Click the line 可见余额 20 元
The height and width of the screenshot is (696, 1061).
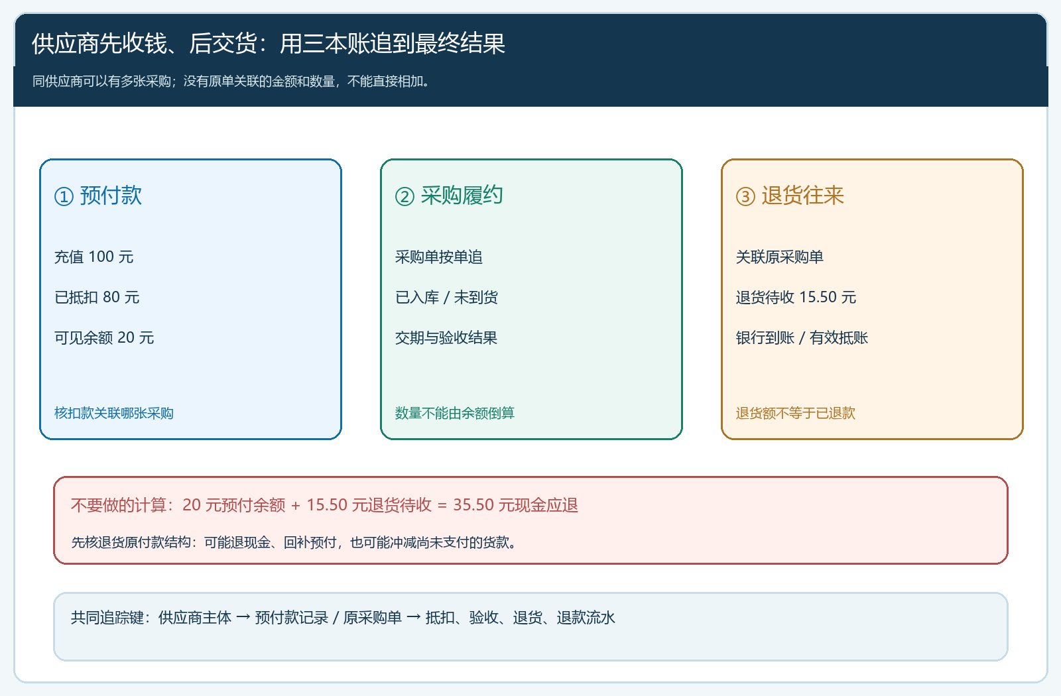(104, 338)
